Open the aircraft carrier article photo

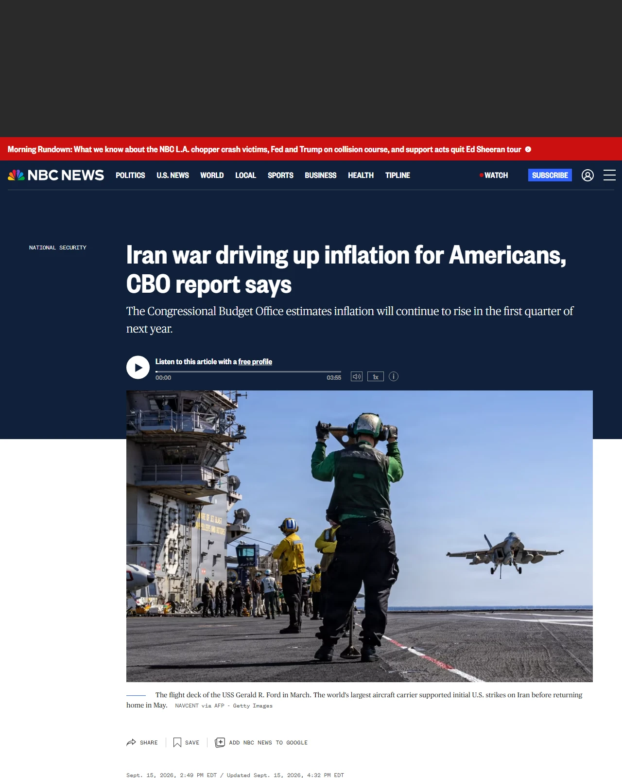click(x=360, y=536)
